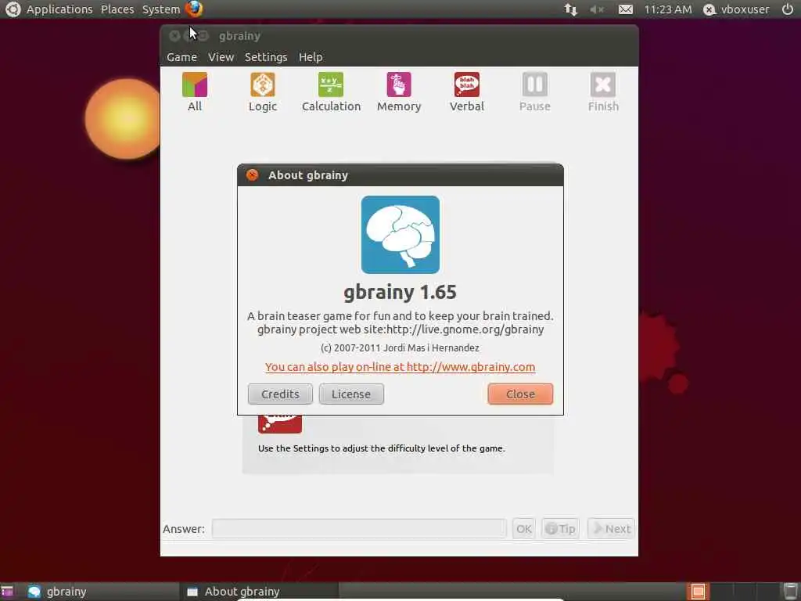View the License text
This screenshot has width=801, height=601.
[351, 394]
